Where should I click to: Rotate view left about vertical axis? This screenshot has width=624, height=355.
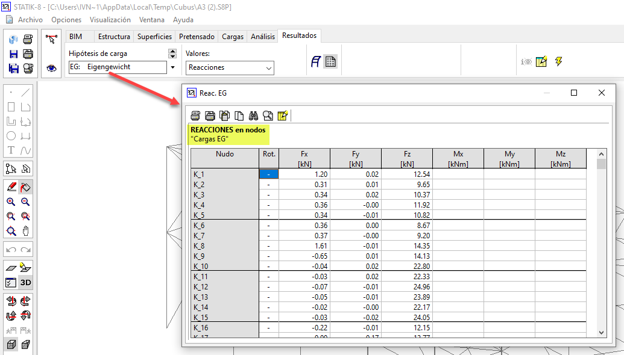pos(11,301)
